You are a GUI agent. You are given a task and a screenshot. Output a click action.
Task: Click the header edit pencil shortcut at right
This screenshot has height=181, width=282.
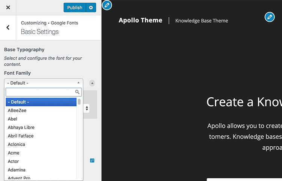[270, 17]
